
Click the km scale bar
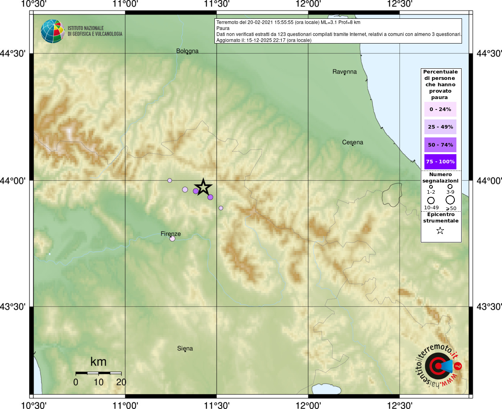tap(98, 373)
